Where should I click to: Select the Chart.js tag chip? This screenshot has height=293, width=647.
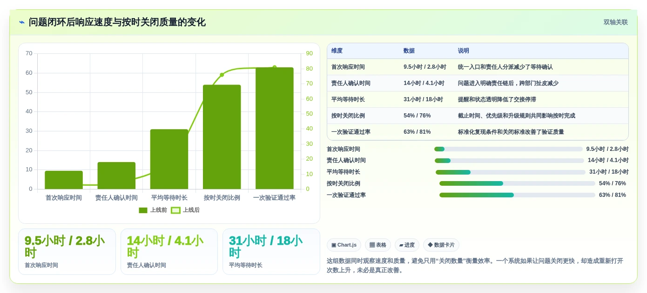pos(344,245)
